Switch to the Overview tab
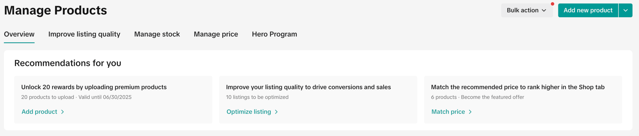The width and height of the screenshot is (639, 136). tap(19, 34)
